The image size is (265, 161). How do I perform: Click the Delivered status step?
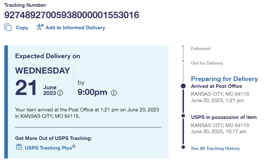tap(200, 49)
